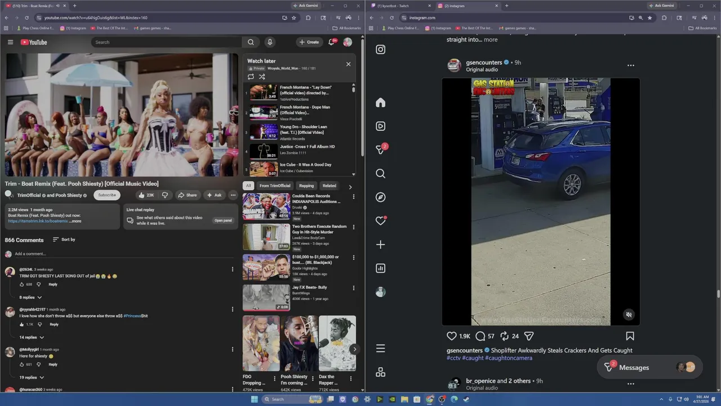Open the YouTube hamburger guide menu

tap(10, 42)
